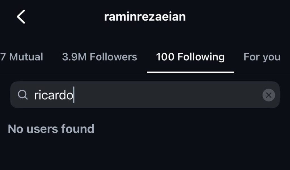
Task: Click the No users found message
Action: pos(51,129)
